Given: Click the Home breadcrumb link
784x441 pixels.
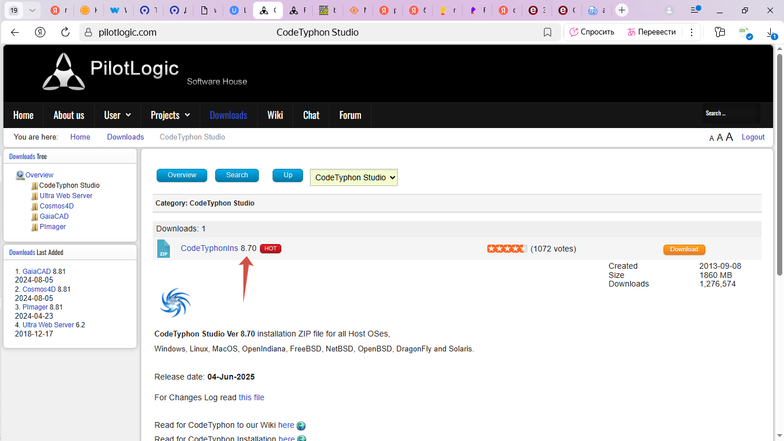Looking at the screenshot, I should pos(80,137).
